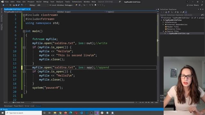Image resolution: width=205 pixels, height=115 pixels.
Task: Open Chrome from the taskbar
Action: point(60,113)
